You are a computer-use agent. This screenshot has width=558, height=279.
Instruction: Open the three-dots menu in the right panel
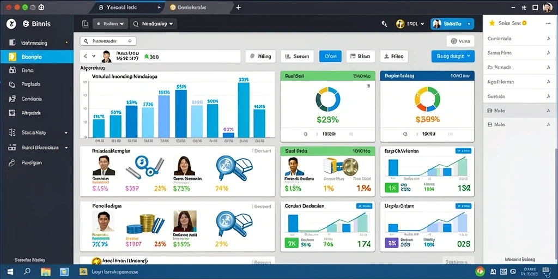click(548, 23)
